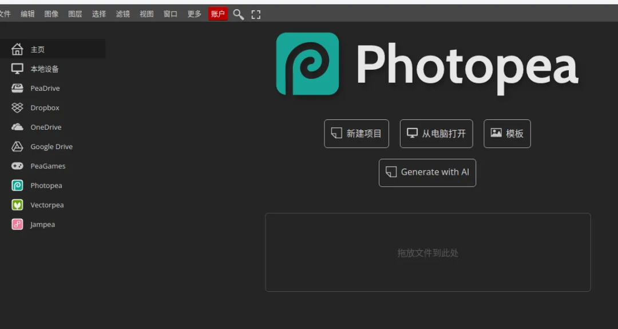Screen dimensions: 618x329
Task: Open the Jampea sidebar entry
Action: (53, 224)
